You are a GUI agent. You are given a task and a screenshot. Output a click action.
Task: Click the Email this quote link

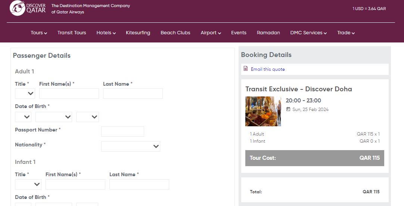268,69
